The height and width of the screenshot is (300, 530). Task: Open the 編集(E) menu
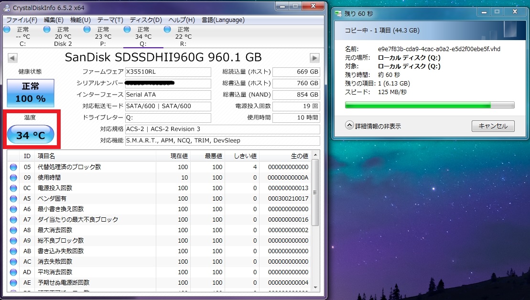[54, 20]
